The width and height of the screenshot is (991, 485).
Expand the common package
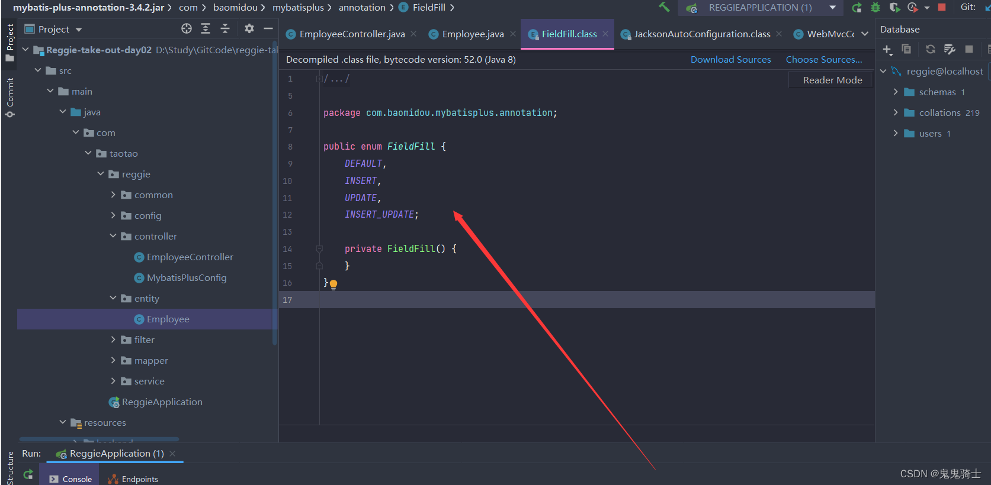113,195
